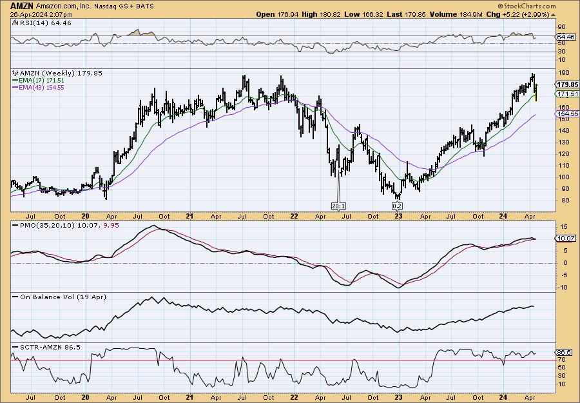Select the SCTR-AMZN panel label
Viewport: 580px width, 403px height.
click(x=39, y=347)
